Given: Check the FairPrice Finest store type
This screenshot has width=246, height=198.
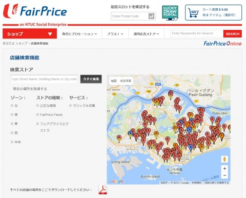Looking at the screenshot, I should pos(37,114).
